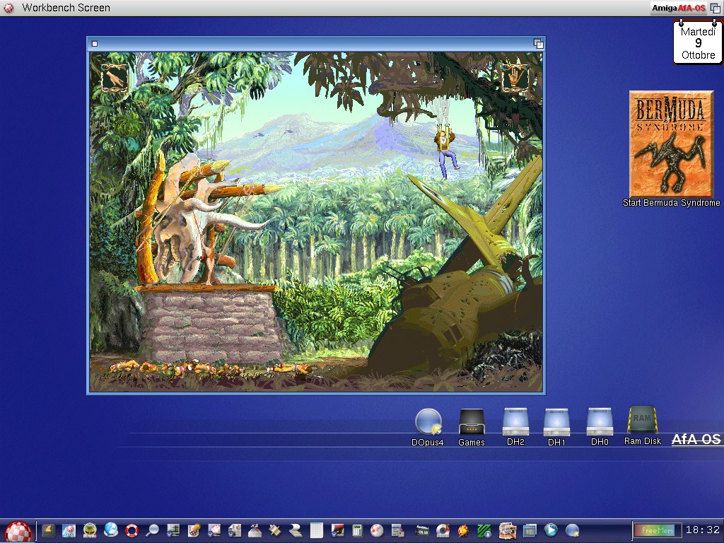Open the DH0 hard drive
Viewport: 724px width, 543px height.
click(600, 422)
